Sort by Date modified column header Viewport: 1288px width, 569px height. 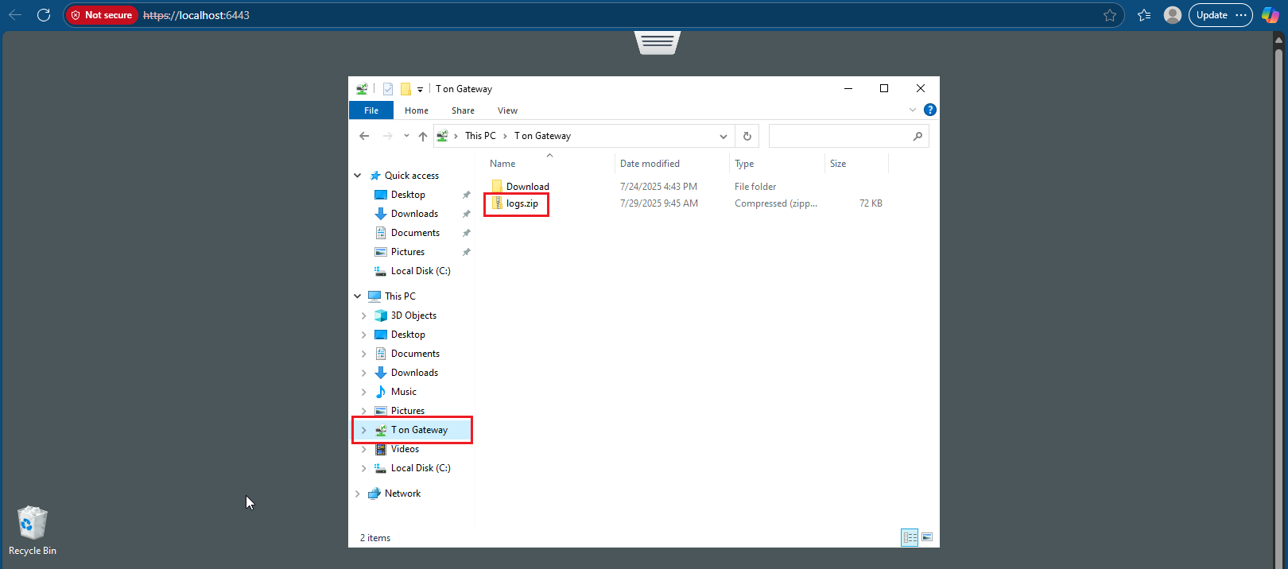tap(650, 164)
